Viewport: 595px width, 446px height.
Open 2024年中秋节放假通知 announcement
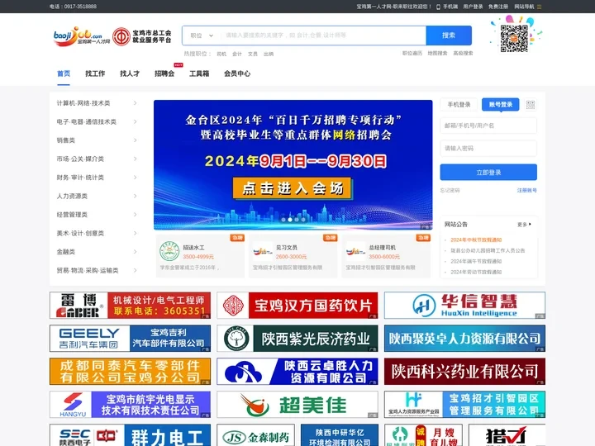tap(476, 240)
